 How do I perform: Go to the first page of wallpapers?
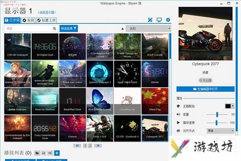click(77, 146)
